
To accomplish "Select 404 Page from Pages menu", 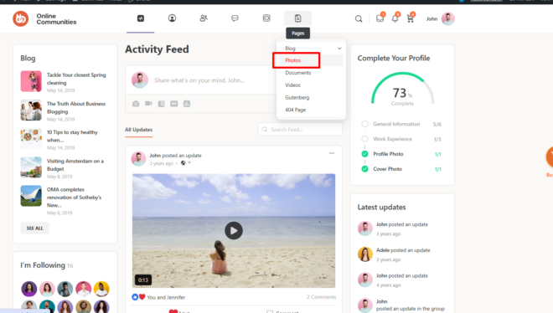I will [295, 110].
